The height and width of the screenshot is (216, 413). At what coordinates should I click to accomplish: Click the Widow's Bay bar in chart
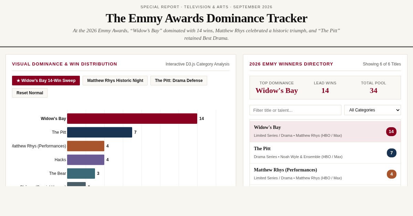click(x=132, y=119)
